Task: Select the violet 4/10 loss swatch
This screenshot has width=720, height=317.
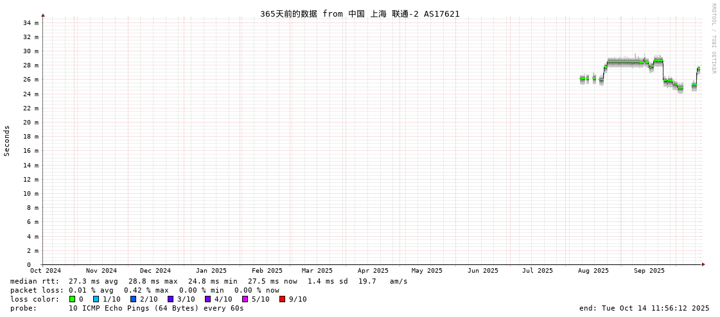Action: click(207, 299)
